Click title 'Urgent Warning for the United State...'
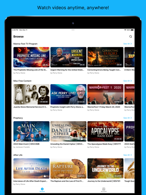 click(x=67, y=70)
